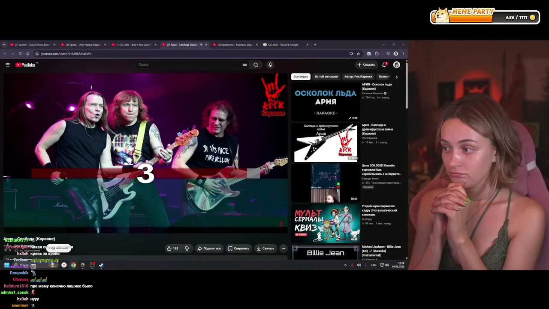Open the Баллада о древнерусском воине thumbnail
This screenshot has width=549, height=309.
tap(326, 142)
